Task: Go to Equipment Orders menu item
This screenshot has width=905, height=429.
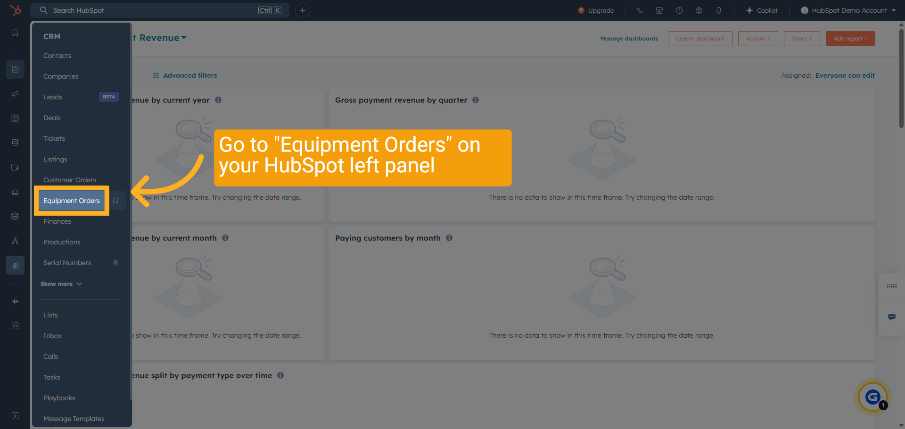Action: click(x=72, y=201)
